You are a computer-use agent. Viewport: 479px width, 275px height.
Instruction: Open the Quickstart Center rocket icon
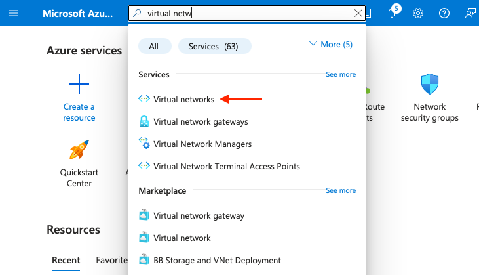pyautogui.click(x=79, y=150)
